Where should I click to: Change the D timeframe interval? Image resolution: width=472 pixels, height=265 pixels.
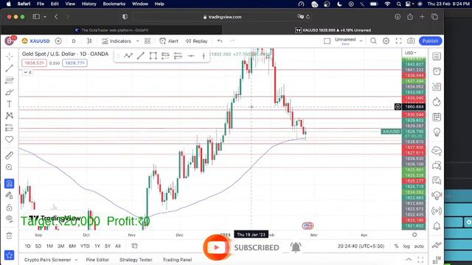pyautogui.click(x=74, y=41)
